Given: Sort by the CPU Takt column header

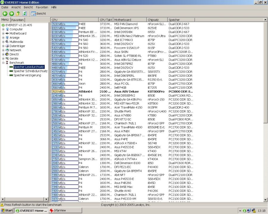Looking at the screenshot, I should point(106,20).
